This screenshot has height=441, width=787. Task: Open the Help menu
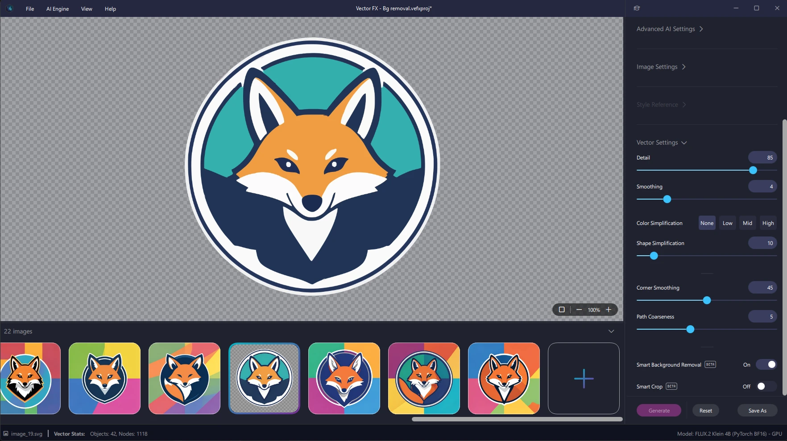point(110,8)
